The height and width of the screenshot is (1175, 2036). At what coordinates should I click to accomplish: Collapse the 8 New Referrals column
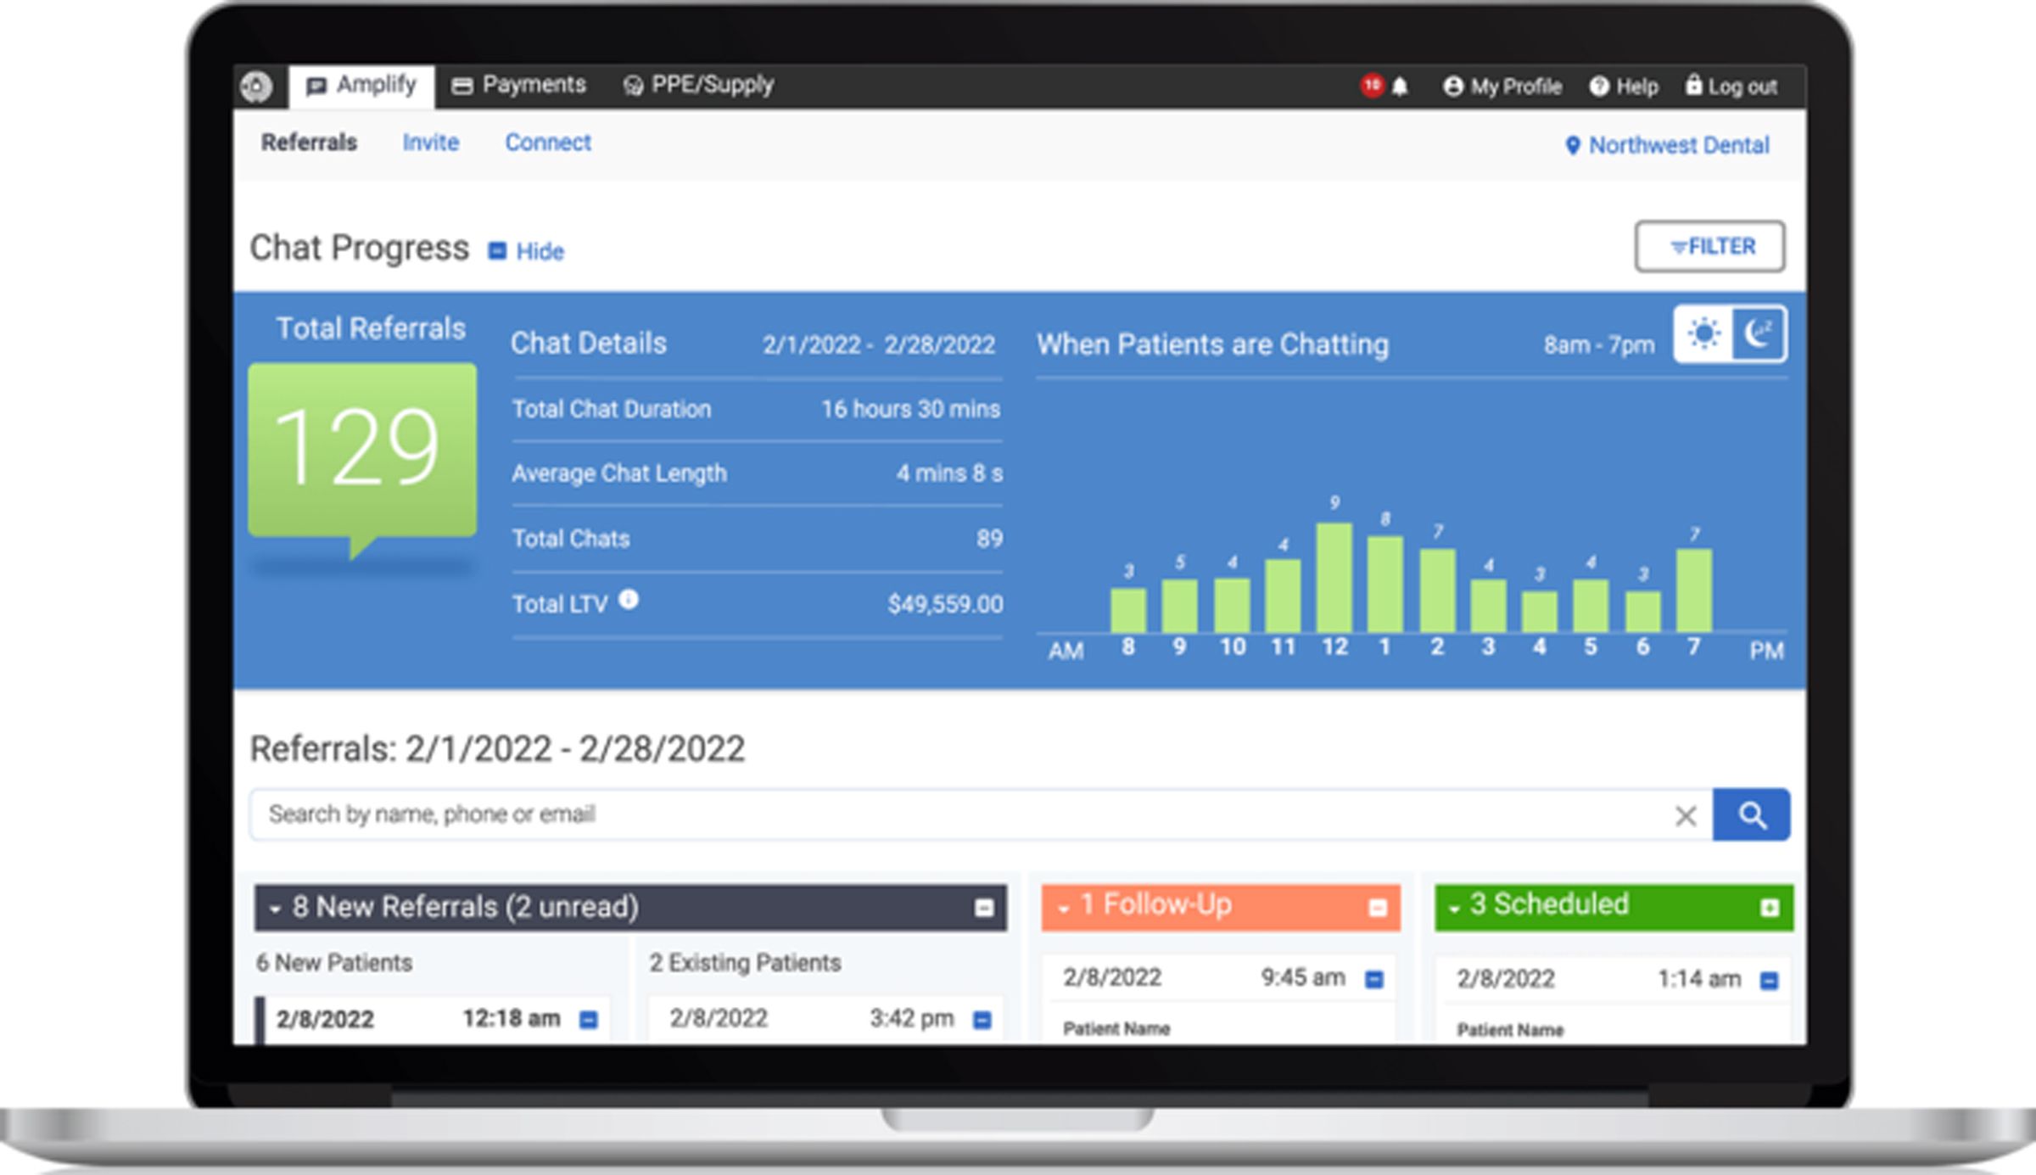coord(983,909)
